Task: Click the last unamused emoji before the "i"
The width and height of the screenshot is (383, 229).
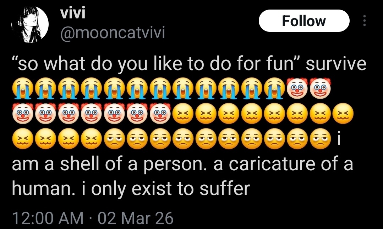Action: [321, 139]
